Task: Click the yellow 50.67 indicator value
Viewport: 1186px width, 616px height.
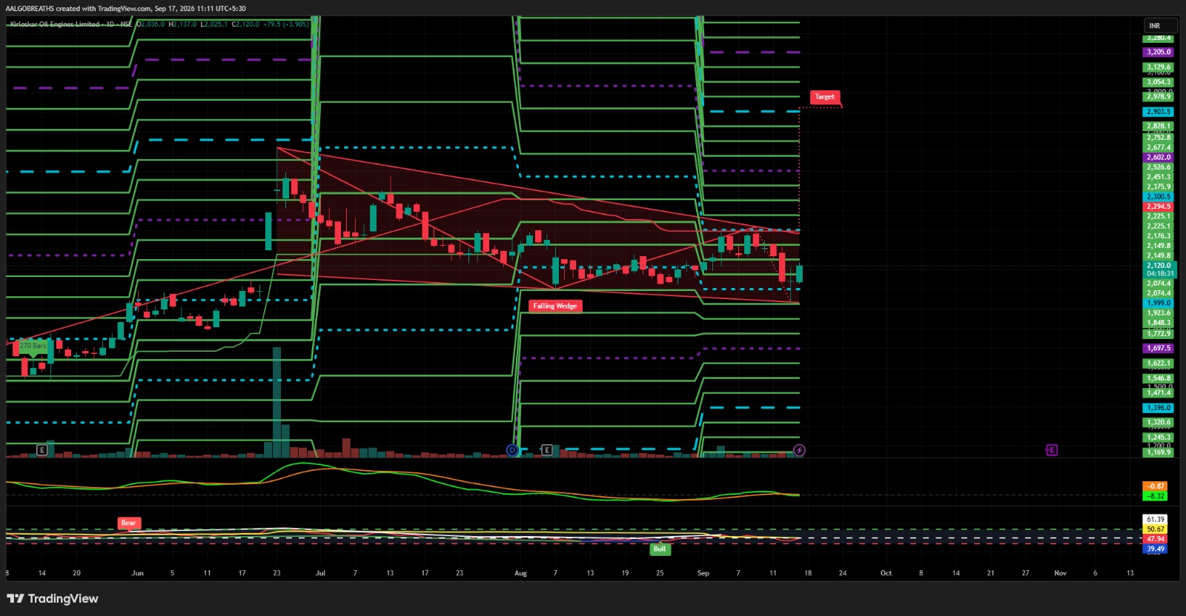Action: tap(1156, 529)
